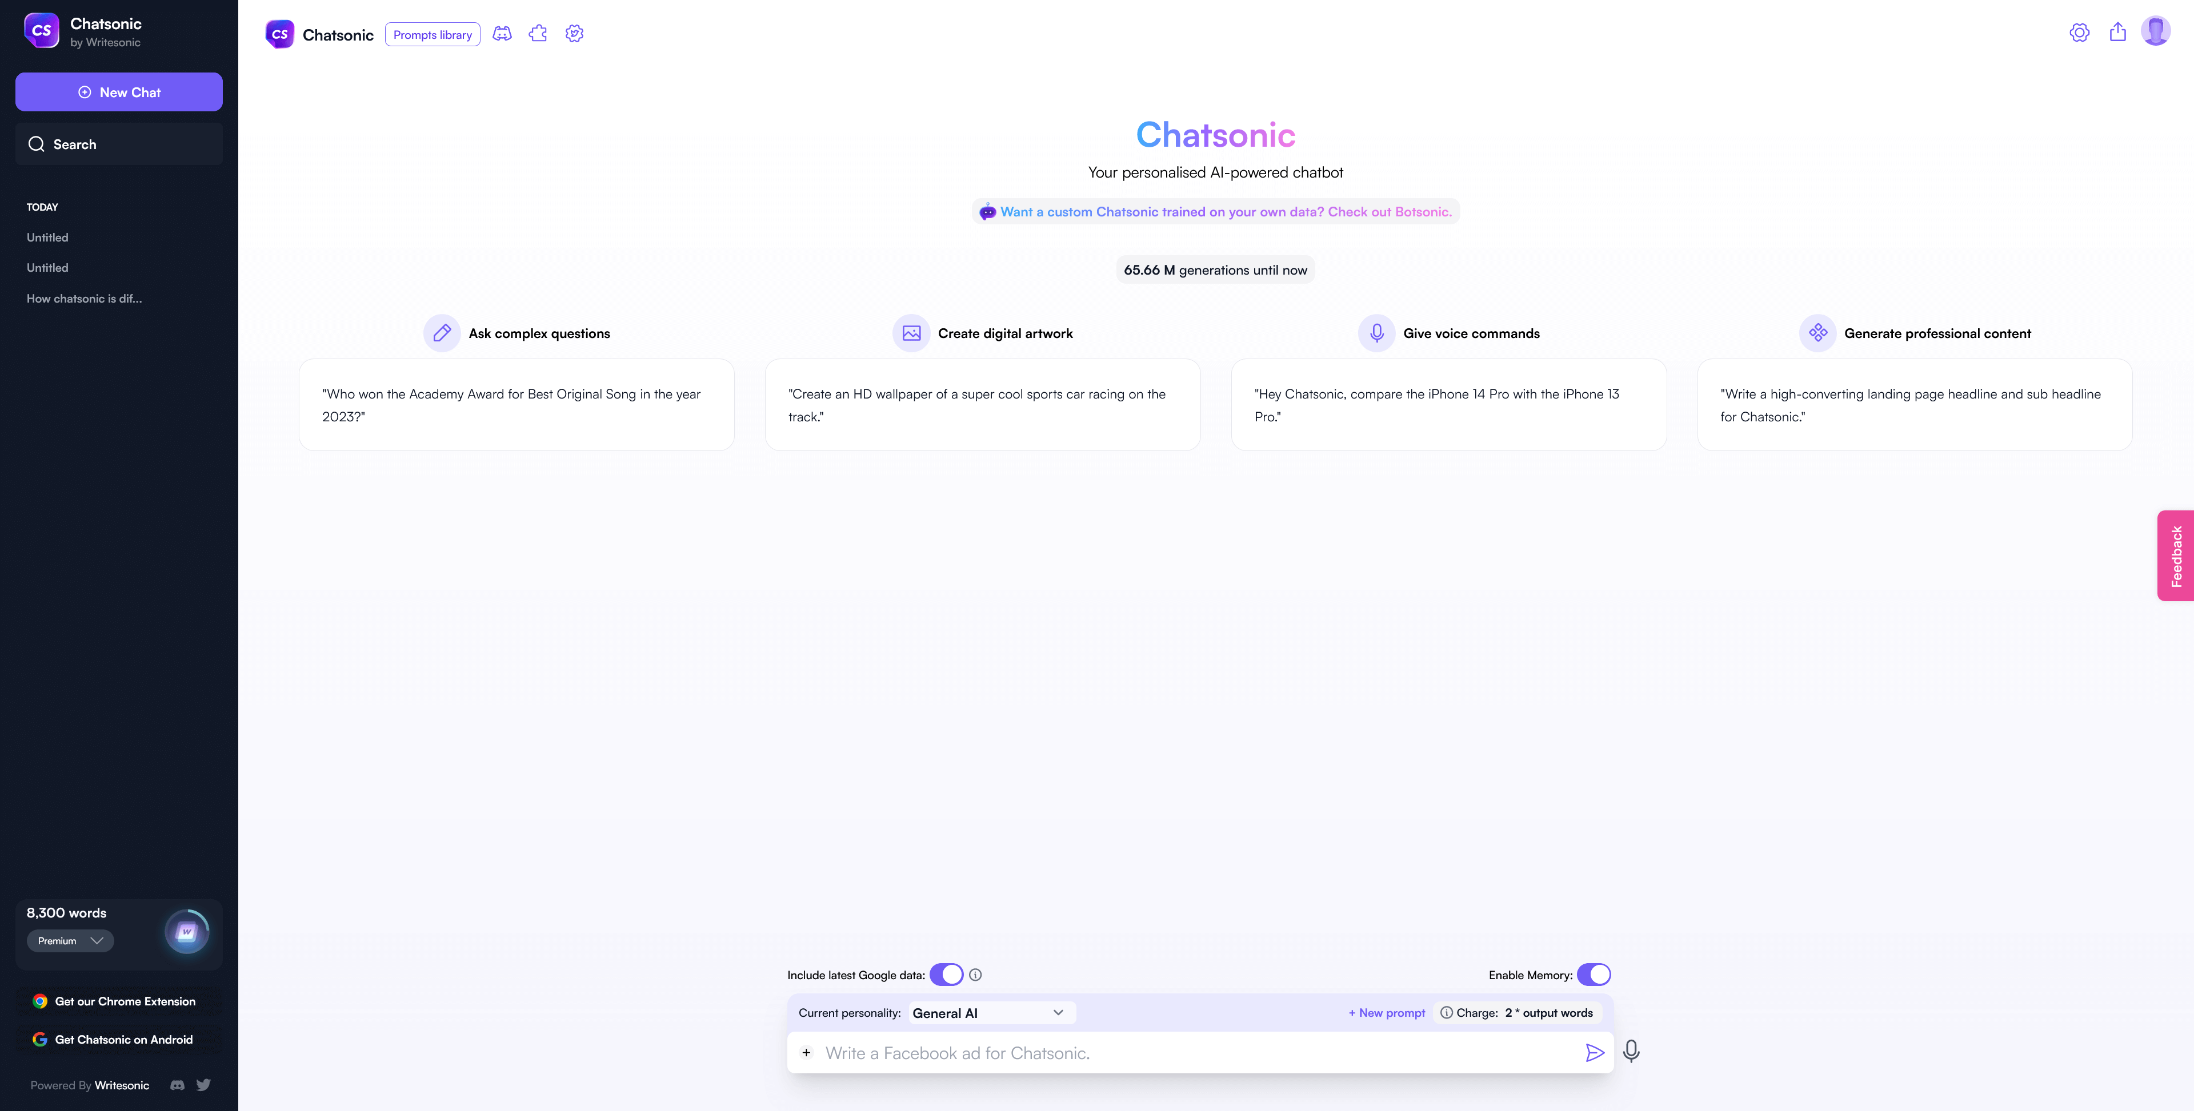Click the New Chat button
This screenshot has width=2194, height=1111.
(x=118, y=92)
